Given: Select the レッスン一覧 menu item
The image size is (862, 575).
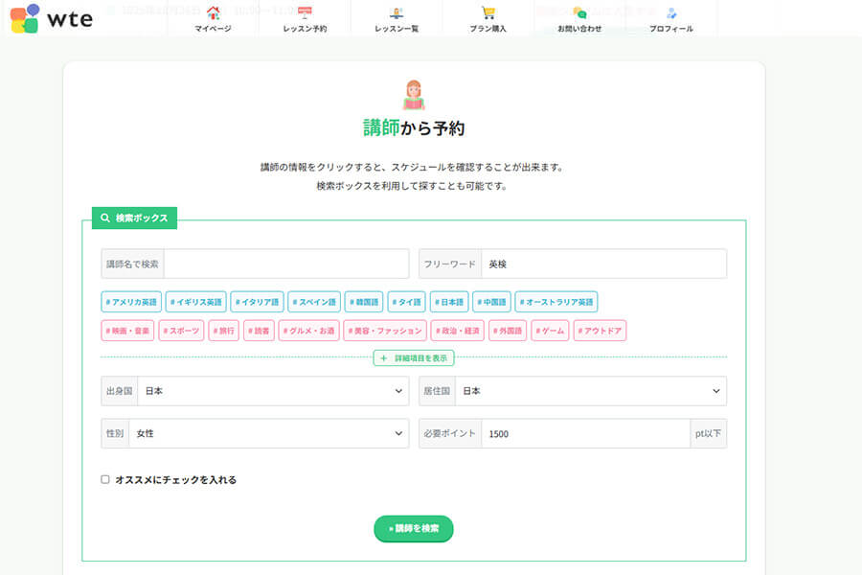Looking at the screenshot, I should [396, 28].
